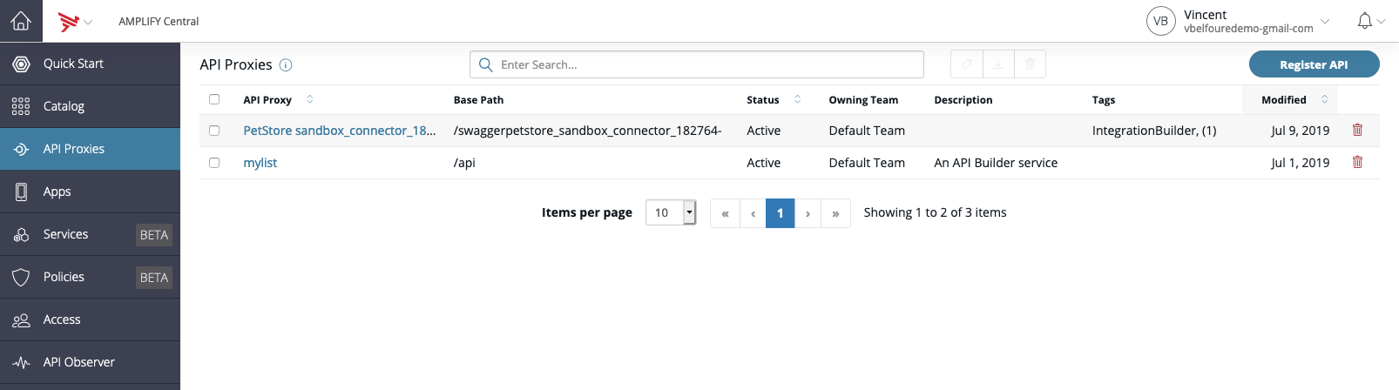1399x390 pixels.
Task: Click the IntegrationBuilder, (1) tags cell
Action: (x=1154, y=131)
